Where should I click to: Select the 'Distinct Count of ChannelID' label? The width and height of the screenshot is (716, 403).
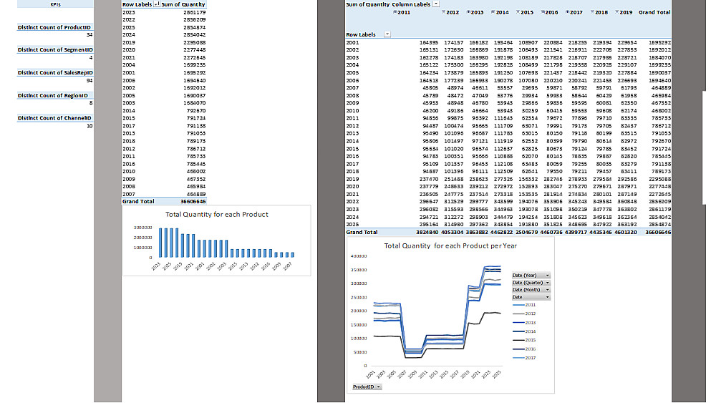point(54,118)
